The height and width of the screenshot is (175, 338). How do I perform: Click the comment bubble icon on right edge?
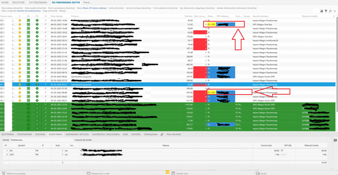click(x=335, y=140)
